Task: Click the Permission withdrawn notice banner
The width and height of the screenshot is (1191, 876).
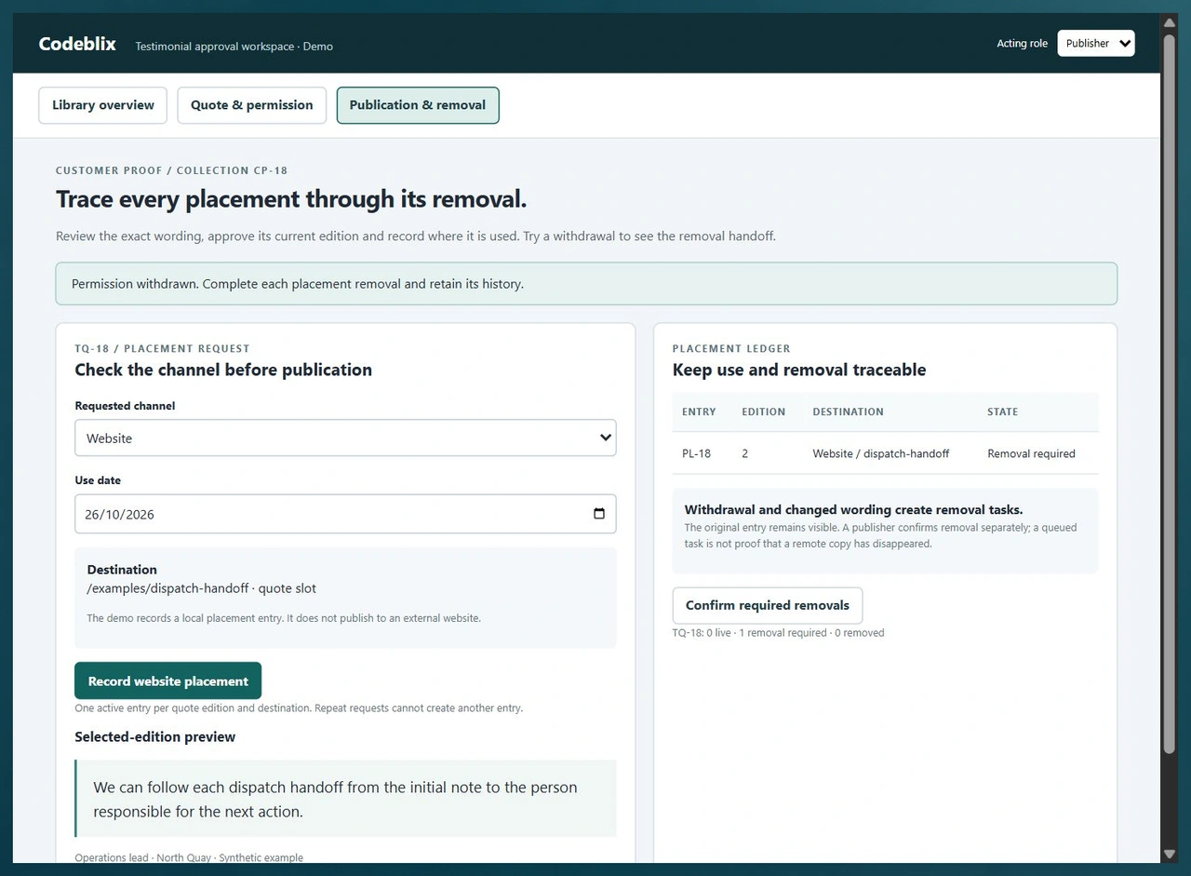Action: [x=586, y=283]
